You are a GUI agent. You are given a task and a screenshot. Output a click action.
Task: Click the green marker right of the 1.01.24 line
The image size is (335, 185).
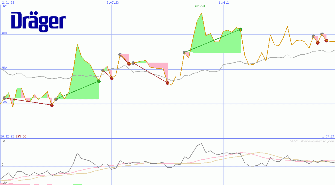point(240,29)
